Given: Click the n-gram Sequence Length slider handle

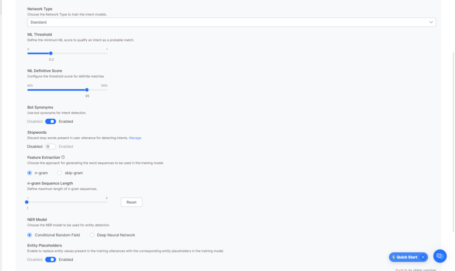Looking at the screenshot, I should coord(27,202).
